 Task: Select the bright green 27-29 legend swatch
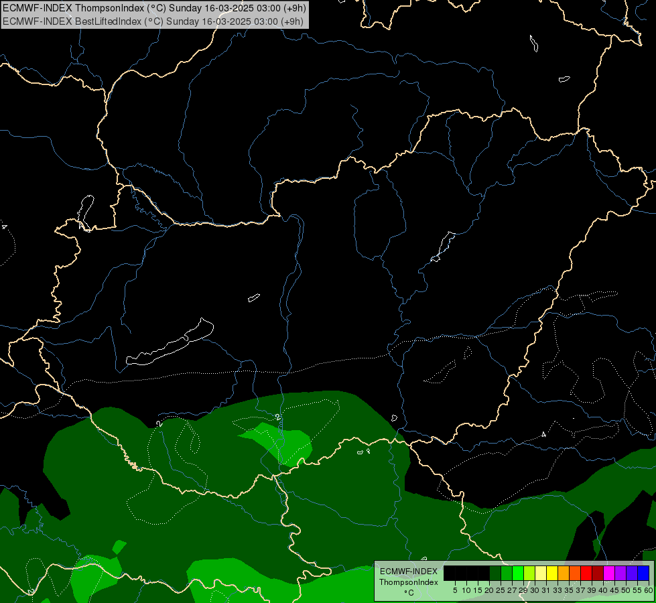coord(518,573)
